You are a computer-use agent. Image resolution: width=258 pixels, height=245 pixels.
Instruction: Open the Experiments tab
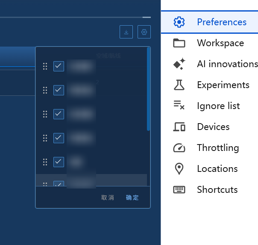coord(209,85)
